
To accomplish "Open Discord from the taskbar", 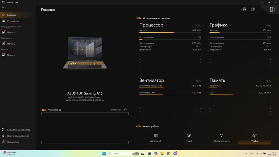I will 175,153.
